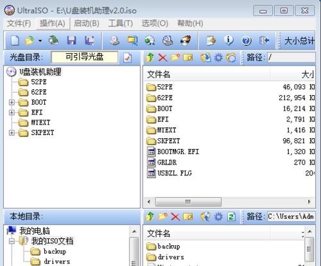The height and width of the screenshot is (266, 321).
Task: Select BOOTMGR.EFI in the file list
Action: click(x=178, y=152)
